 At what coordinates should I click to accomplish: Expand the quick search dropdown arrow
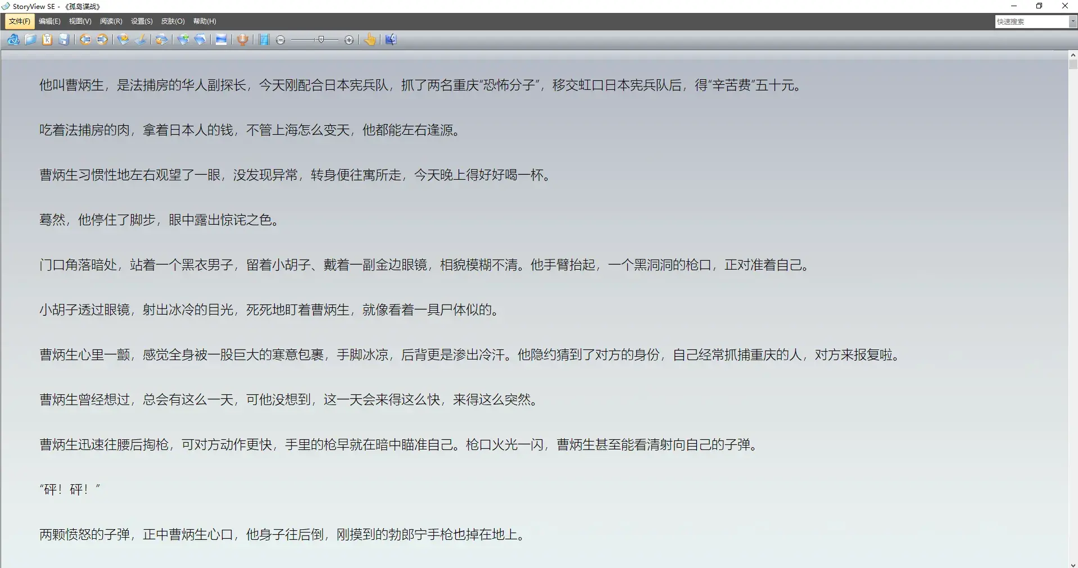tap(1073, 21)
